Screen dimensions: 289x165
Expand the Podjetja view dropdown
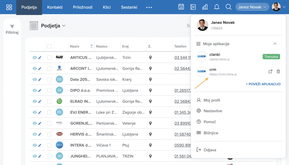[x=64, y=26]
